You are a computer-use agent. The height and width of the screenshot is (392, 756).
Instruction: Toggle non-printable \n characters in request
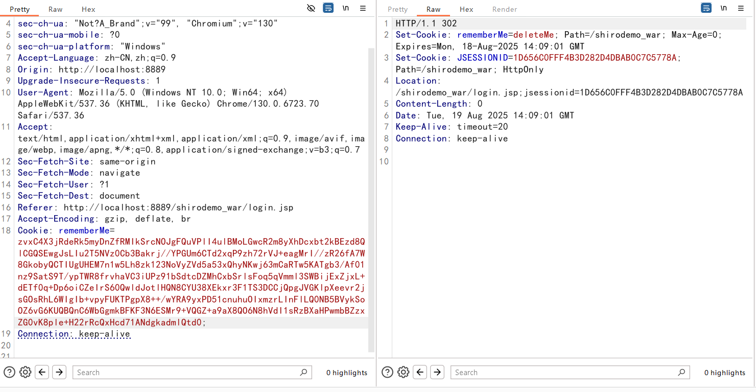346,8
